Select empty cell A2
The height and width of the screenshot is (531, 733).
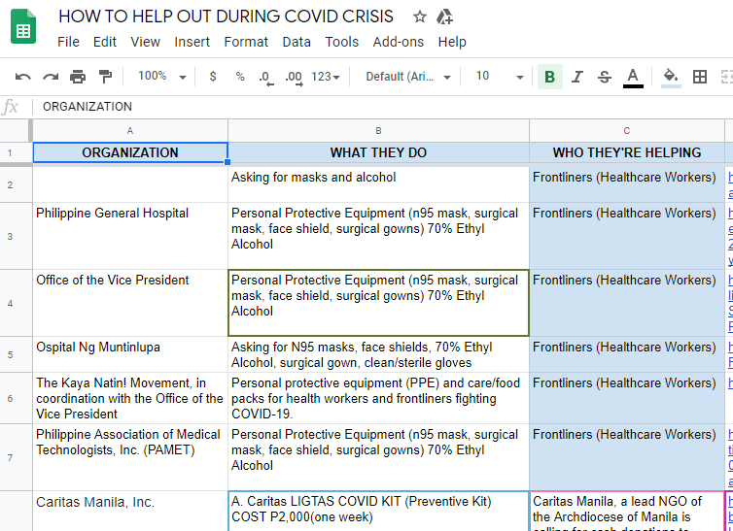pos(130,184)
